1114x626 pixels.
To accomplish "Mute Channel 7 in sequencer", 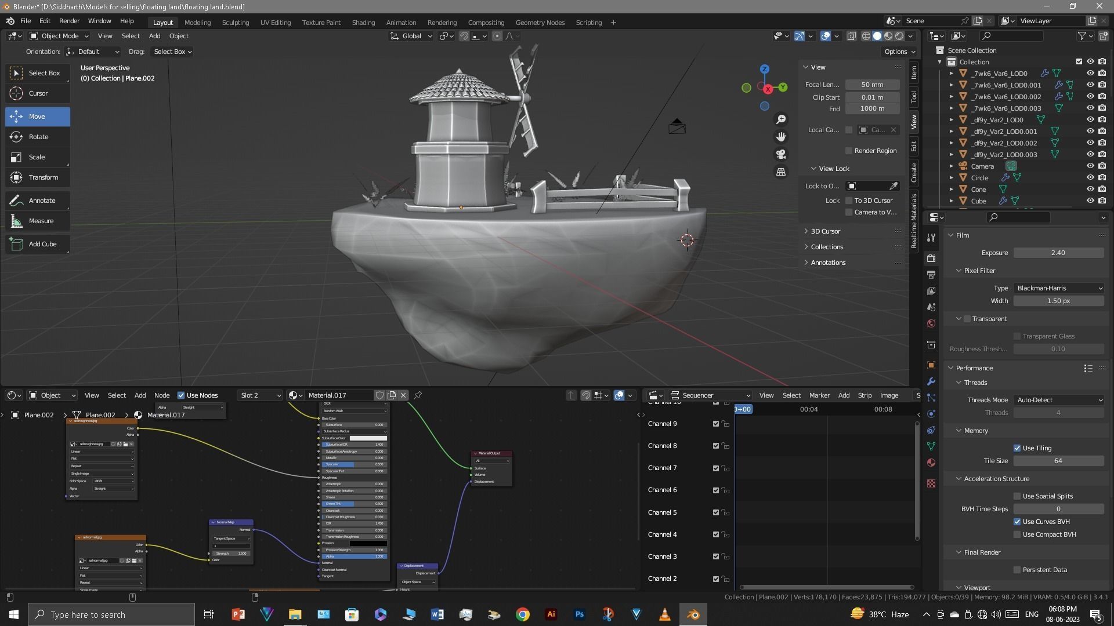I will click(716, 468).
